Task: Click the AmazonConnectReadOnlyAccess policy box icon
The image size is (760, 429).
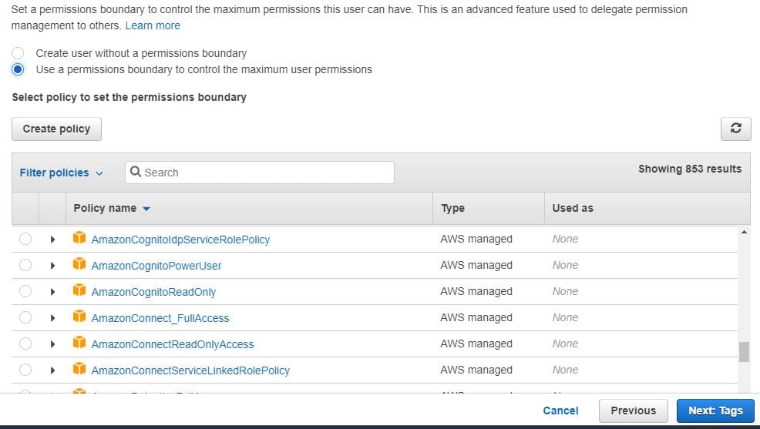Action: coord(79,344)
